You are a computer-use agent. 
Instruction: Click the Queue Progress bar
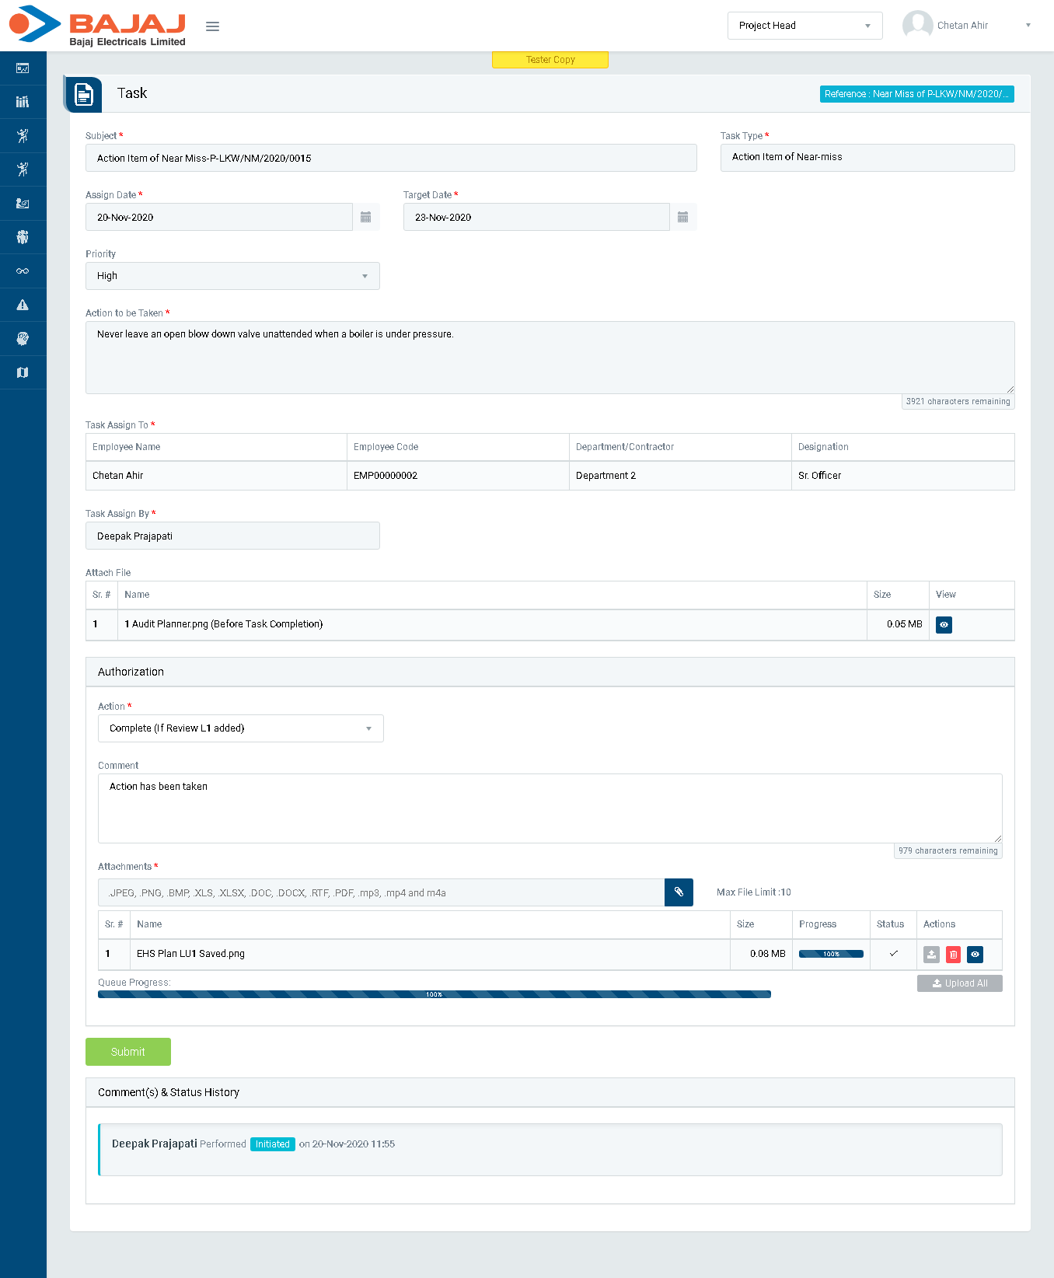pyautogui.click(x=434, y=994)
